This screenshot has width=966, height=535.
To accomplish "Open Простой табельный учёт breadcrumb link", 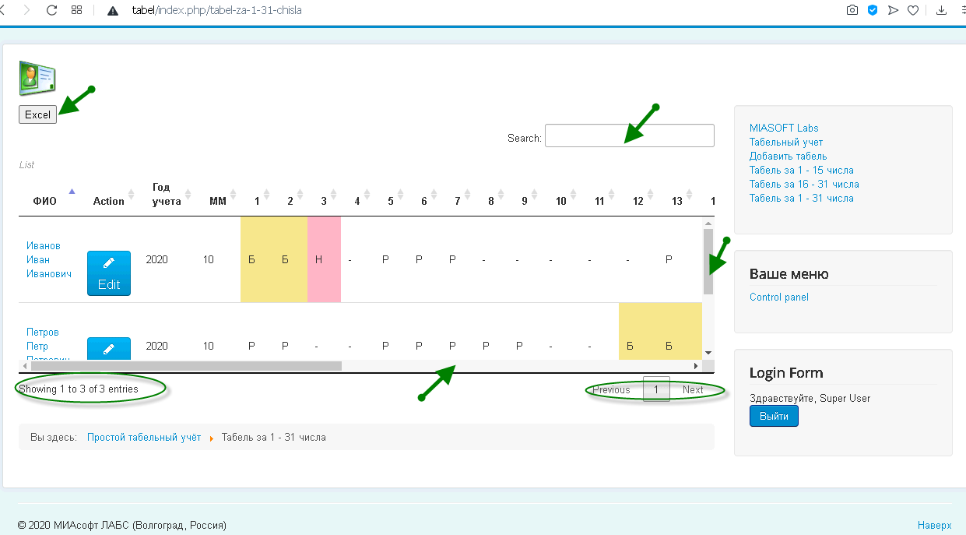I will click(144, 437).
